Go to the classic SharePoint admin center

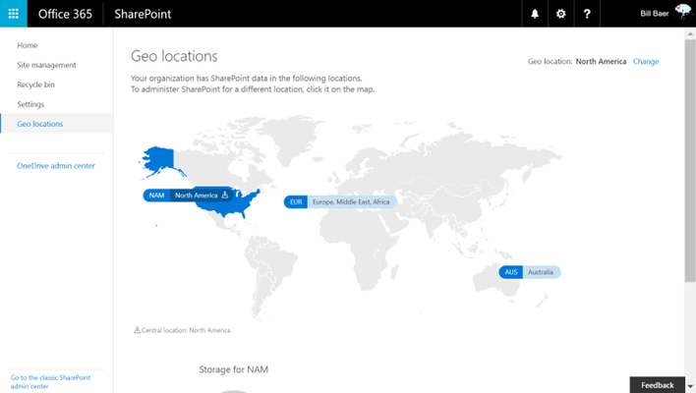[x=50, y=382]
